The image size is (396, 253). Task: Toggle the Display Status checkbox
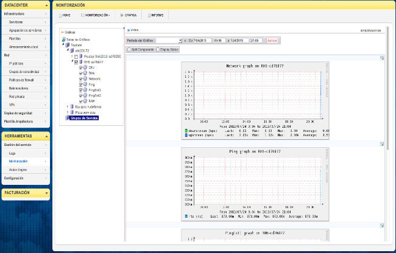click(x=158, y=49)
